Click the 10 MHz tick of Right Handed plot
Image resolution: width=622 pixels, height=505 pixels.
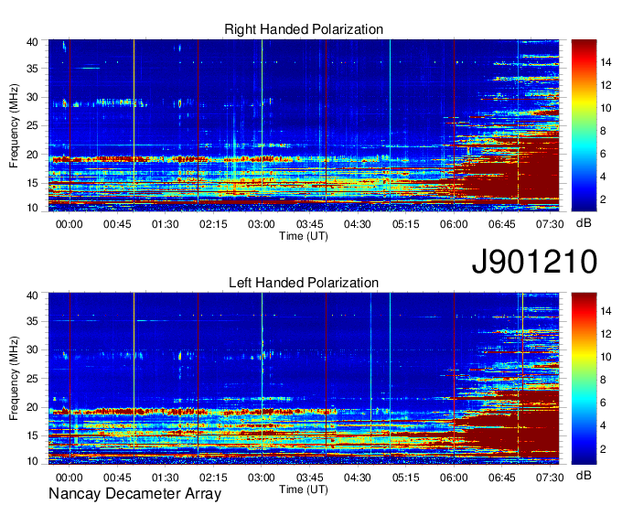coord(32,208)
